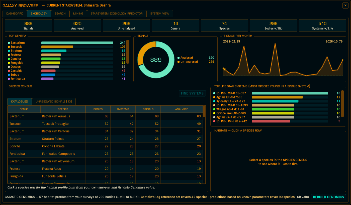Select the Starsystem Exobiology Predictor tab
The width and height of the screenshot is (351, 205).
coord(117,13)
